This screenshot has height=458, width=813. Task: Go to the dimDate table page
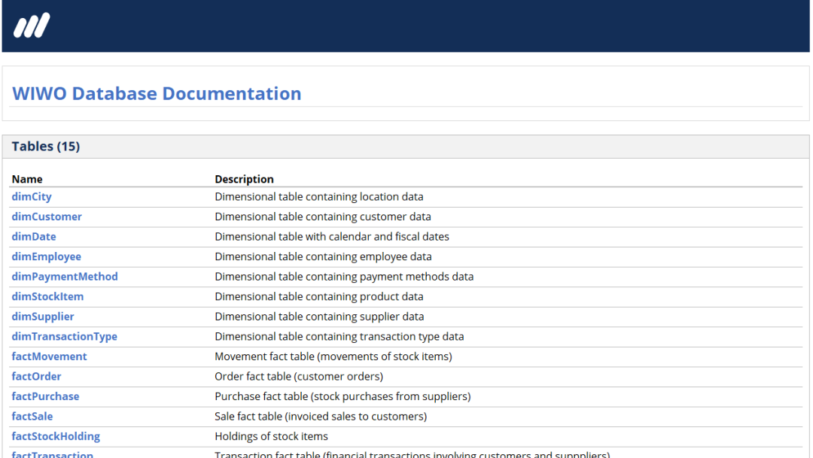tap(34, 237)
